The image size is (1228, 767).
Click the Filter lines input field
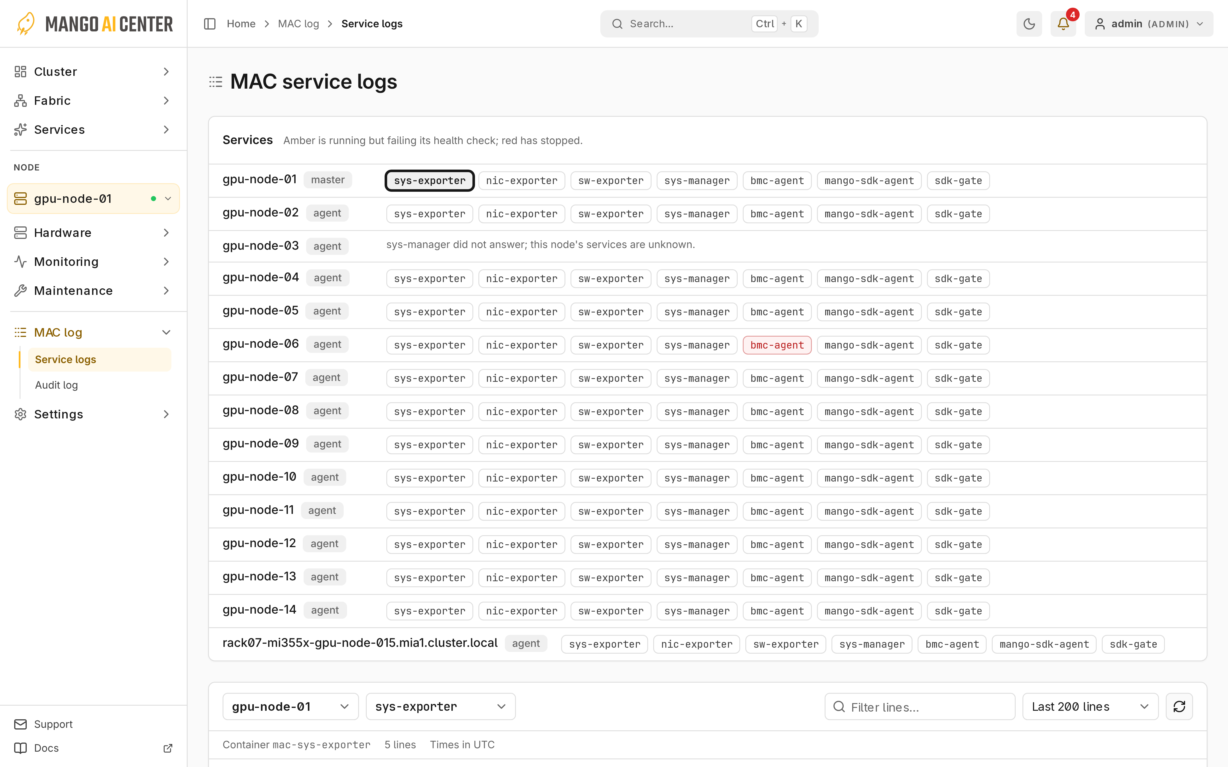pyautogui.click(x=920, y=706)
